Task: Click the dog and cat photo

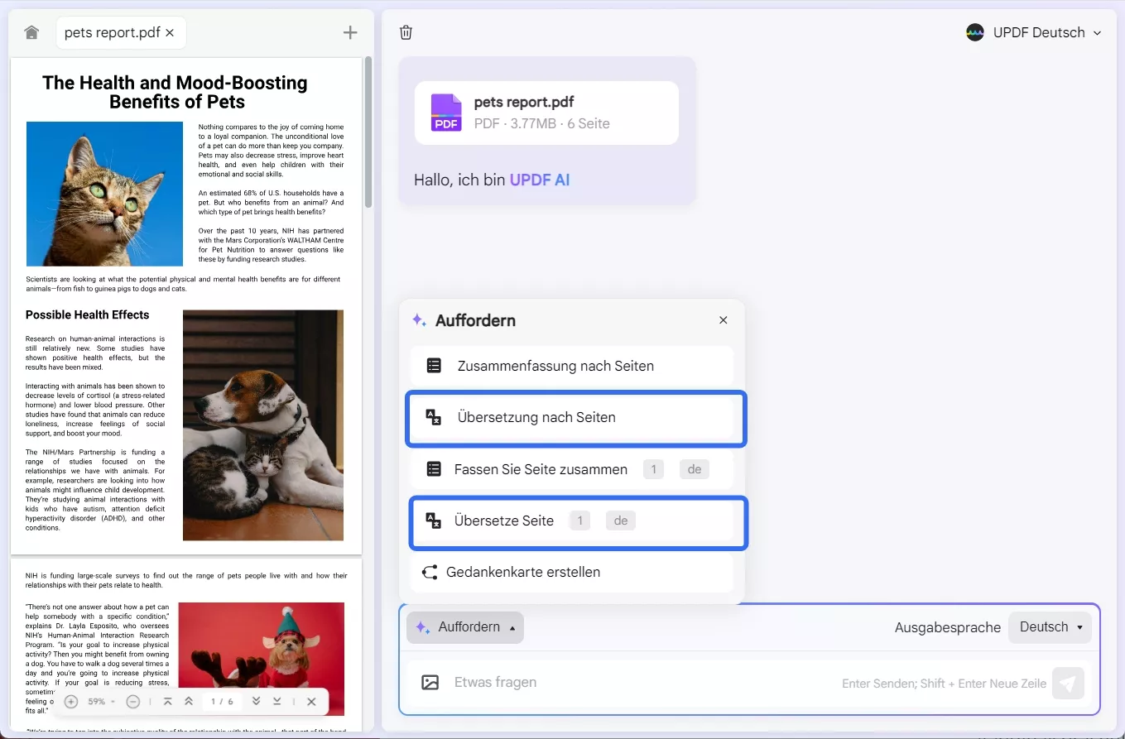Action: coord(263,425)
